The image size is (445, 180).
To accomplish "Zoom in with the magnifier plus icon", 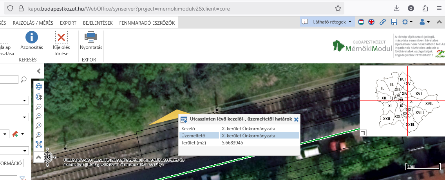I will coord(38,106).
